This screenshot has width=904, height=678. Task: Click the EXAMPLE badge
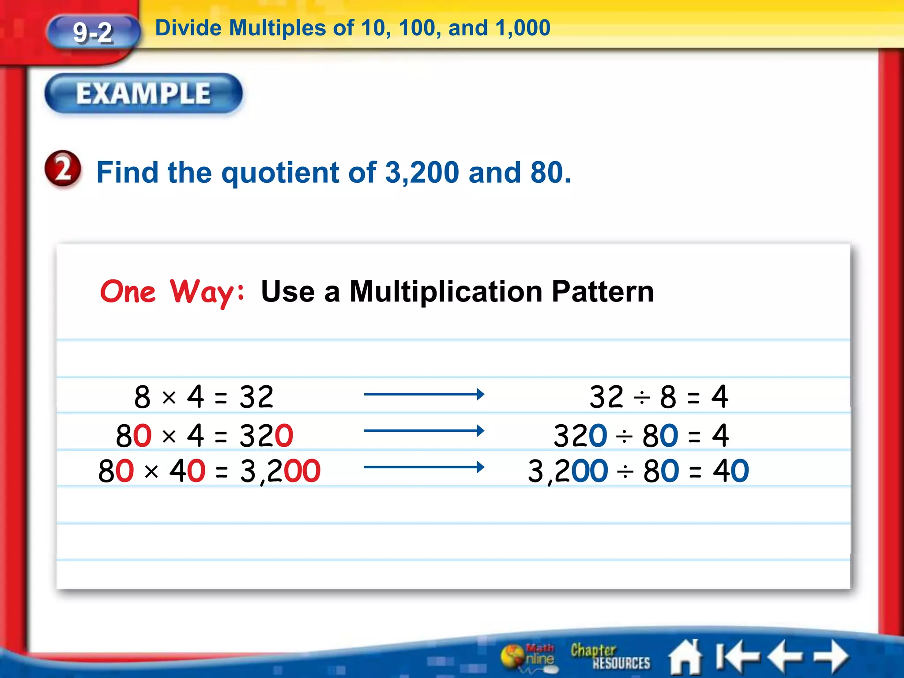tap(143, 94)
